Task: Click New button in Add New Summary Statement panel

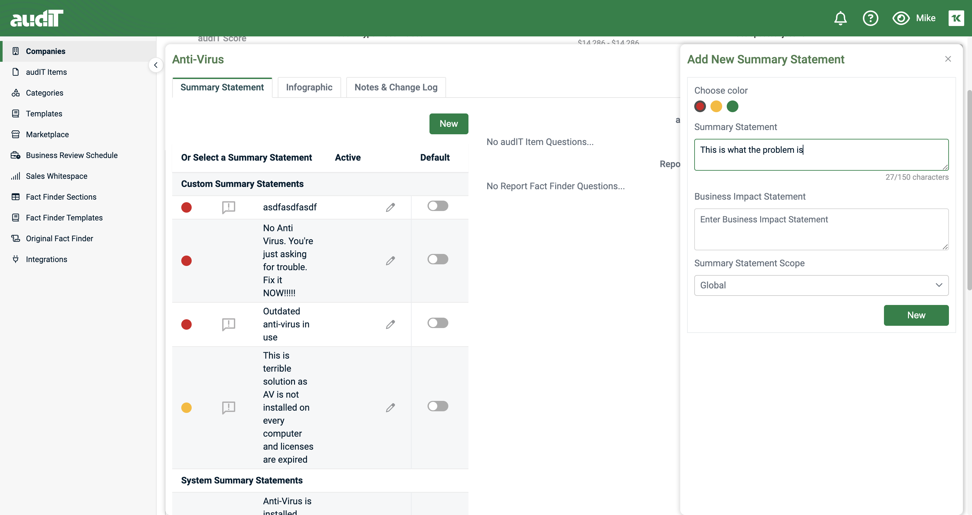Action: [x=916, y=315]
